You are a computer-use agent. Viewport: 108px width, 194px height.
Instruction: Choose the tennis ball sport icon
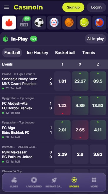tap(84, 23)
